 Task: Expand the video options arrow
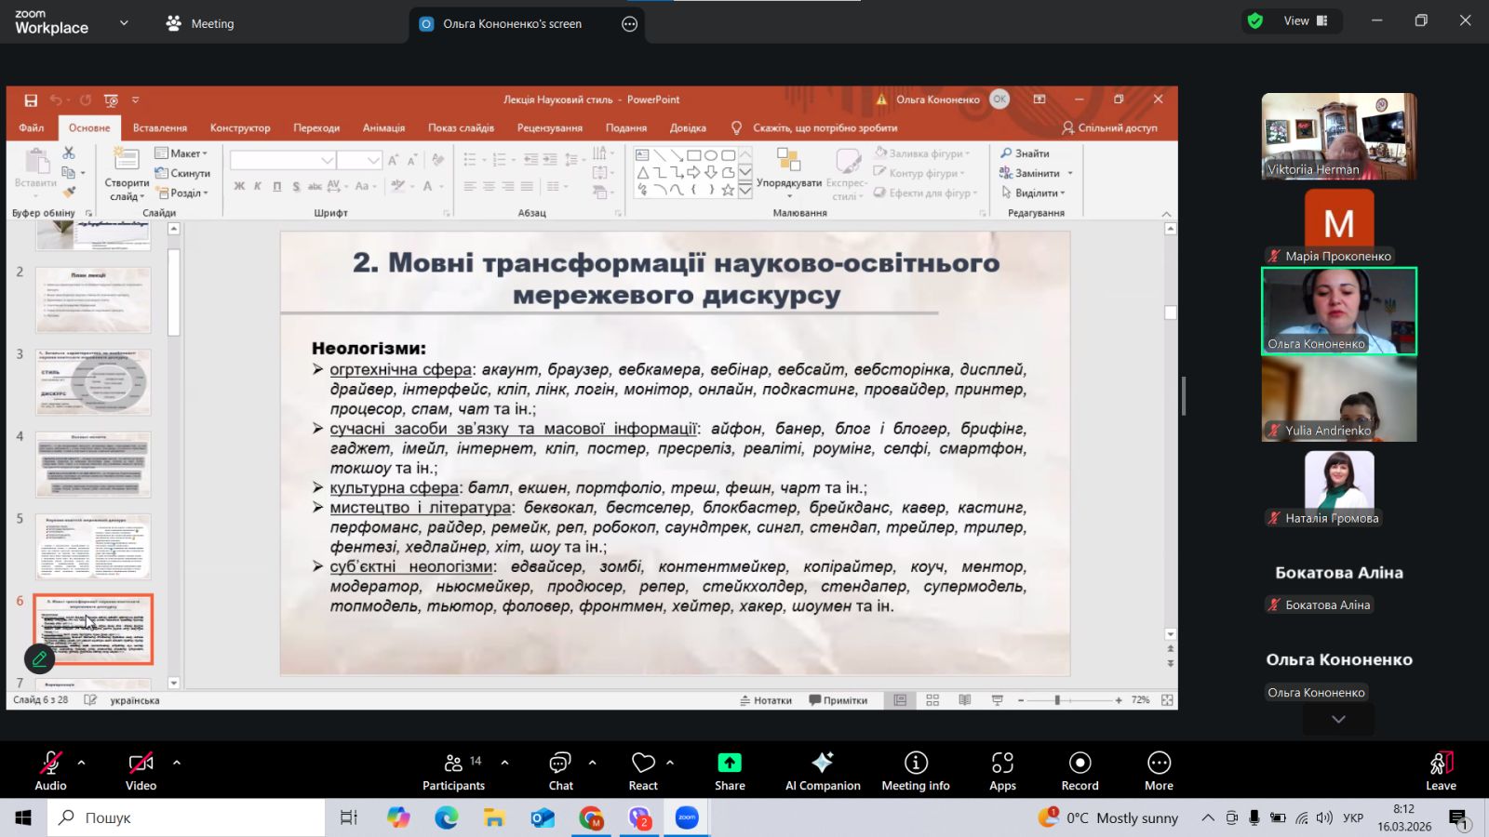coord(177,763)
